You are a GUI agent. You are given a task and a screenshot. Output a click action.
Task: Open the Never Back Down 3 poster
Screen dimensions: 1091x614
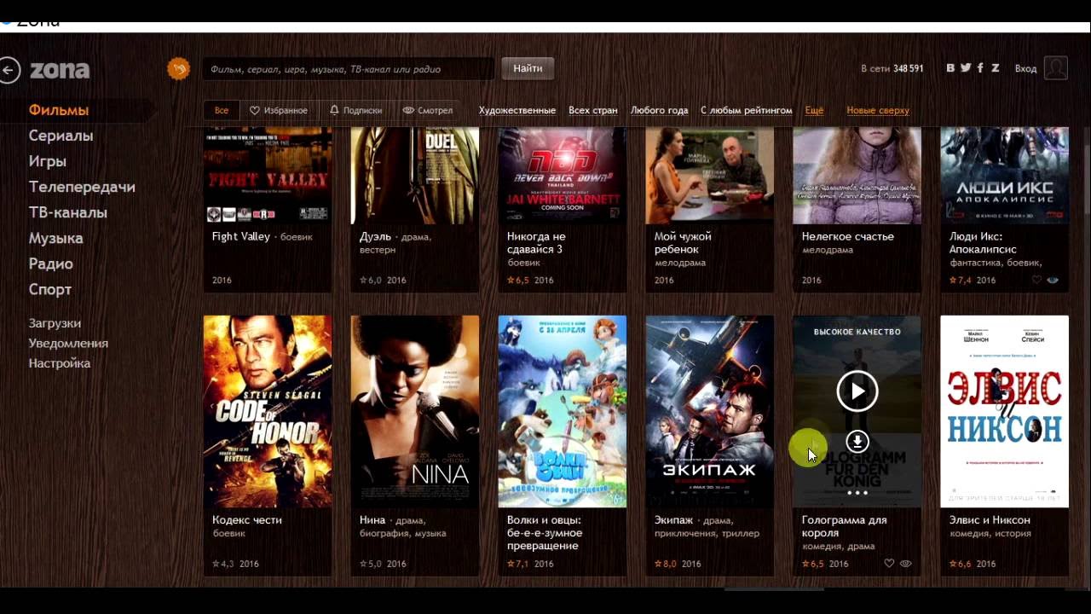pos(563,176)
